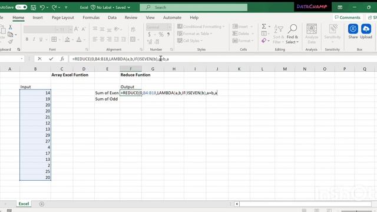Toggle Underline formatting
Screen dimensions: 377x212
[x=41, y=39]
